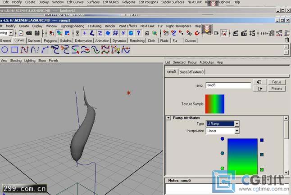Screen dimensions: 291x195
Task: Click the curves selection mask icon
Action: [100, 33]
